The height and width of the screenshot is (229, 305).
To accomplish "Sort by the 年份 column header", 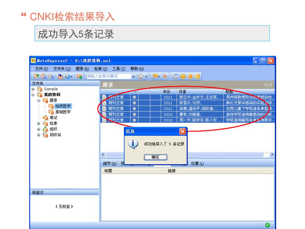I will 169,92.
